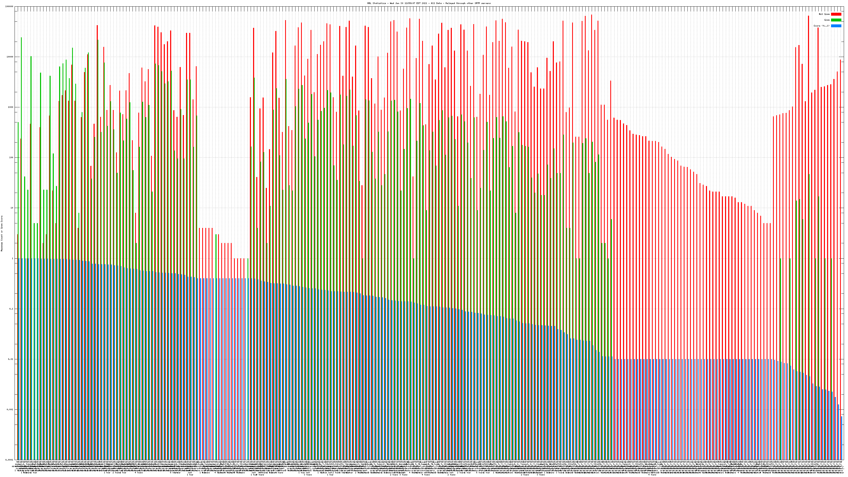Click the 100 y-axis tick label

click(11, 158)
